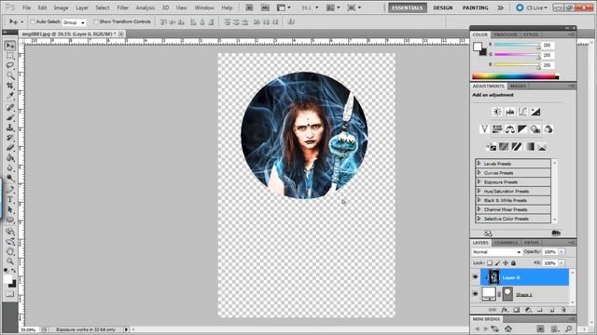Choose the Lasso tool
The width and height of the screenshot is (597, 335).
point(10,65)
